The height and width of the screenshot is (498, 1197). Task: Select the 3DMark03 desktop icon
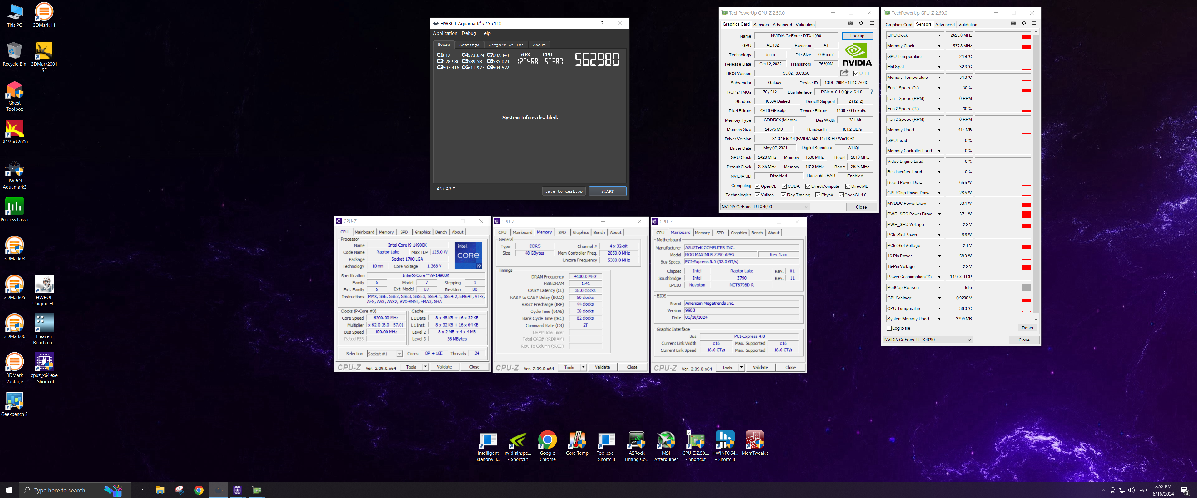coord(14,248)
